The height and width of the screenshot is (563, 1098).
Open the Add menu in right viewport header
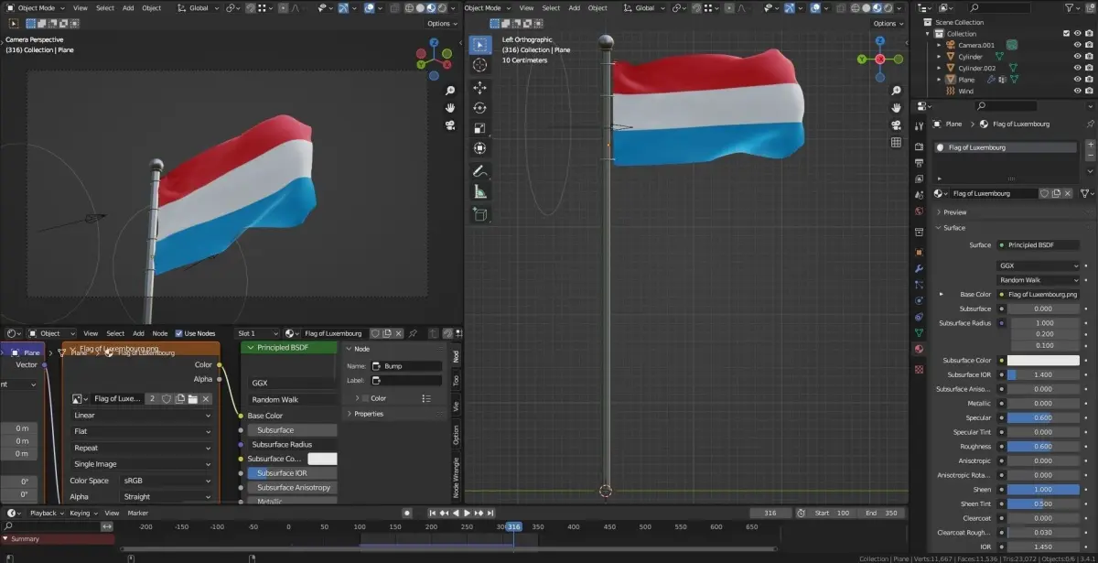(574, 7)
